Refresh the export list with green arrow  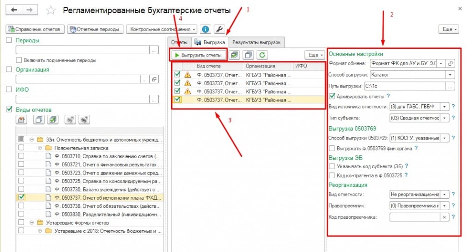(261, 55)
